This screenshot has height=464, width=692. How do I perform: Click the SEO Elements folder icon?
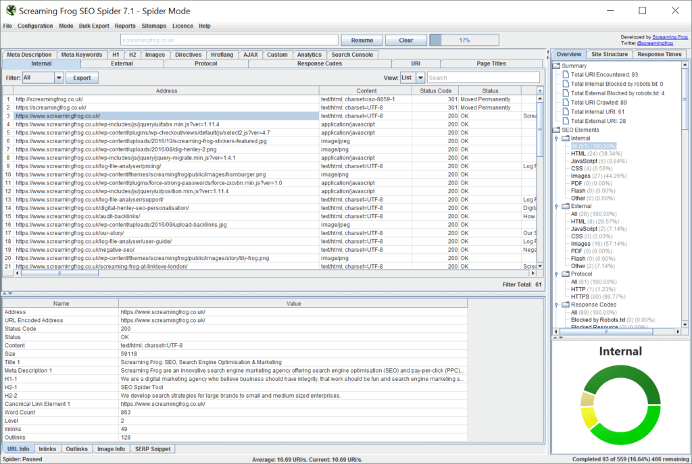557,130
